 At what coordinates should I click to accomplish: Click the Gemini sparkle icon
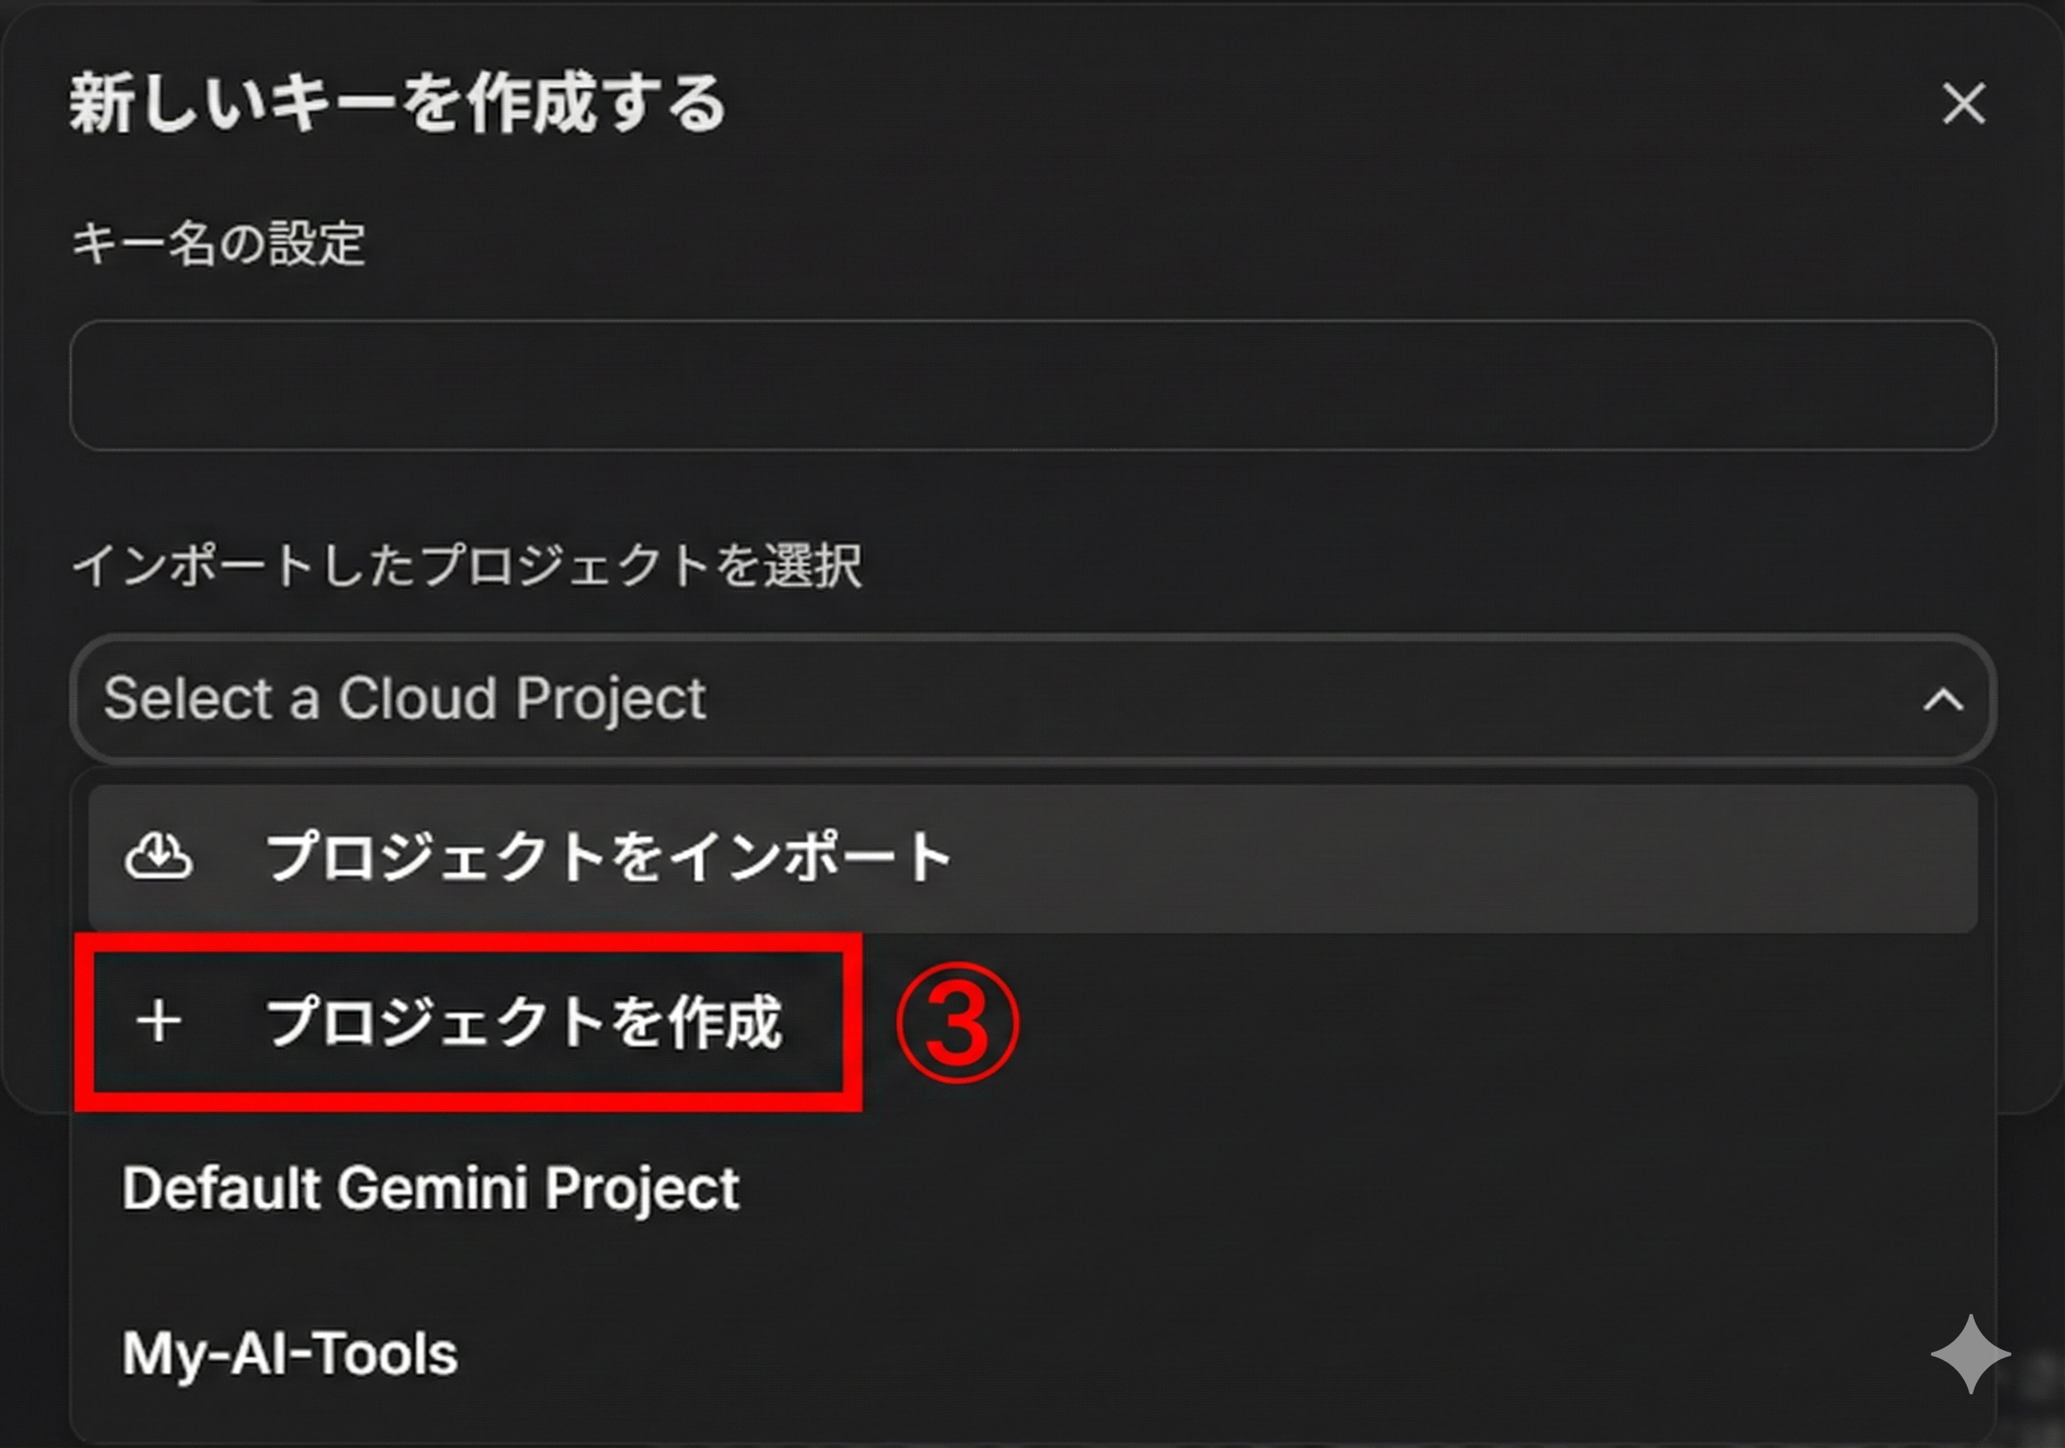coord(1969,1354)
